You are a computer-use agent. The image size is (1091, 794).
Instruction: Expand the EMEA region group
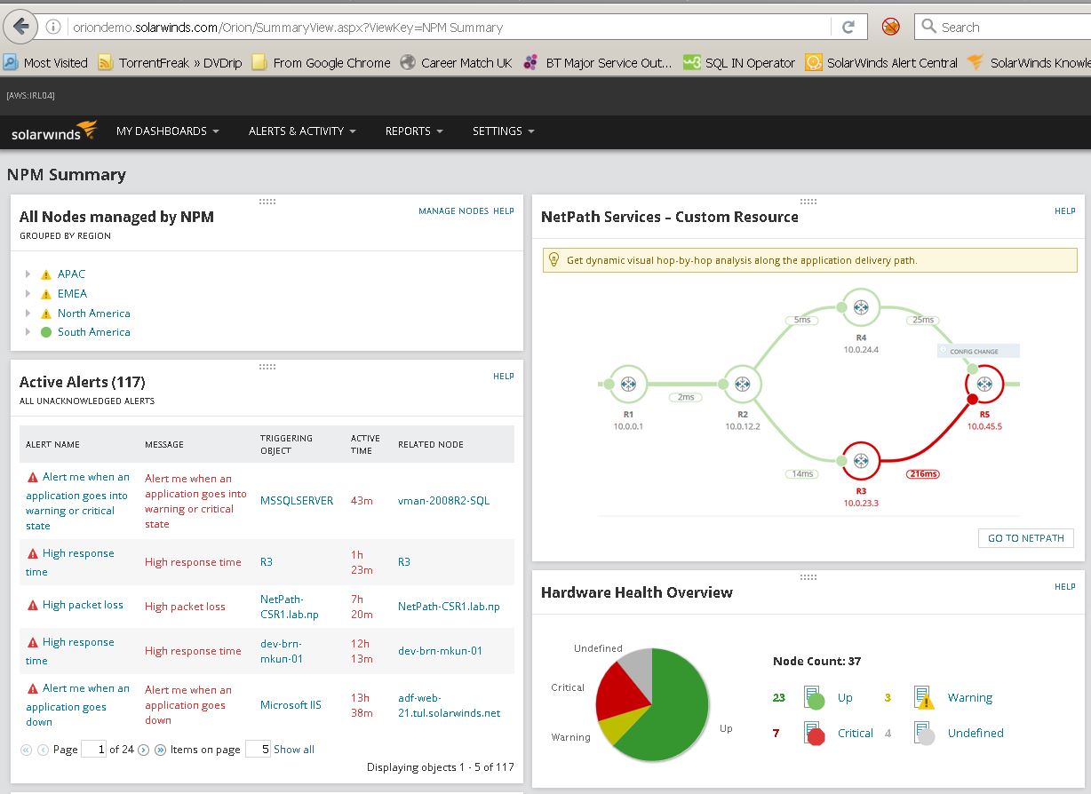click(28, 294)
